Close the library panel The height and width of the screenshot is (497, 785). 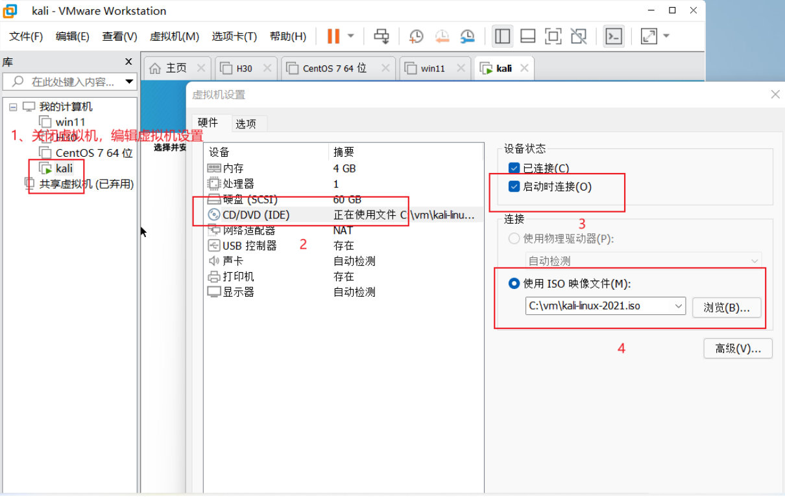128,62
